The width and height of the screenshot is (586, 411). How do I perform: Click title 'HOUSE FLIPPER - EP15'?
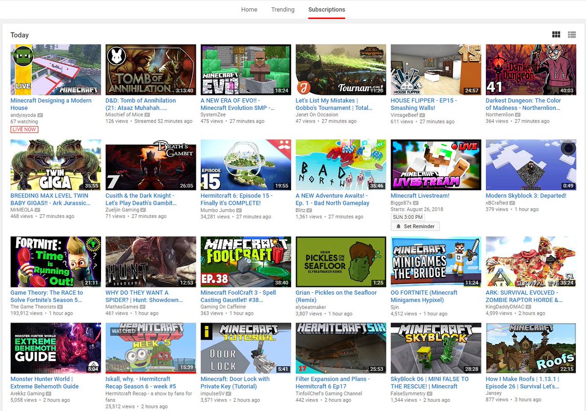click(424, 104)
